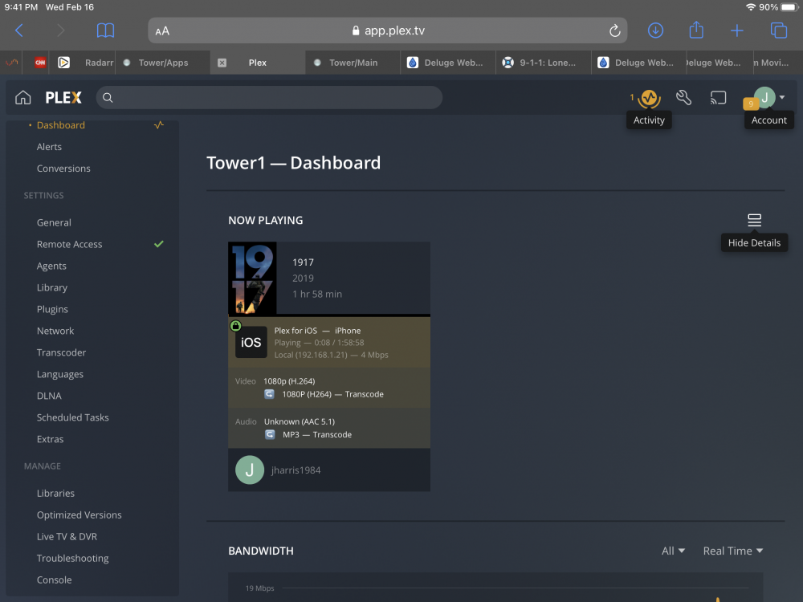The image size is (803, 602).
Task: Open the Real Time dropdown
Action: [x=733, y=551]
